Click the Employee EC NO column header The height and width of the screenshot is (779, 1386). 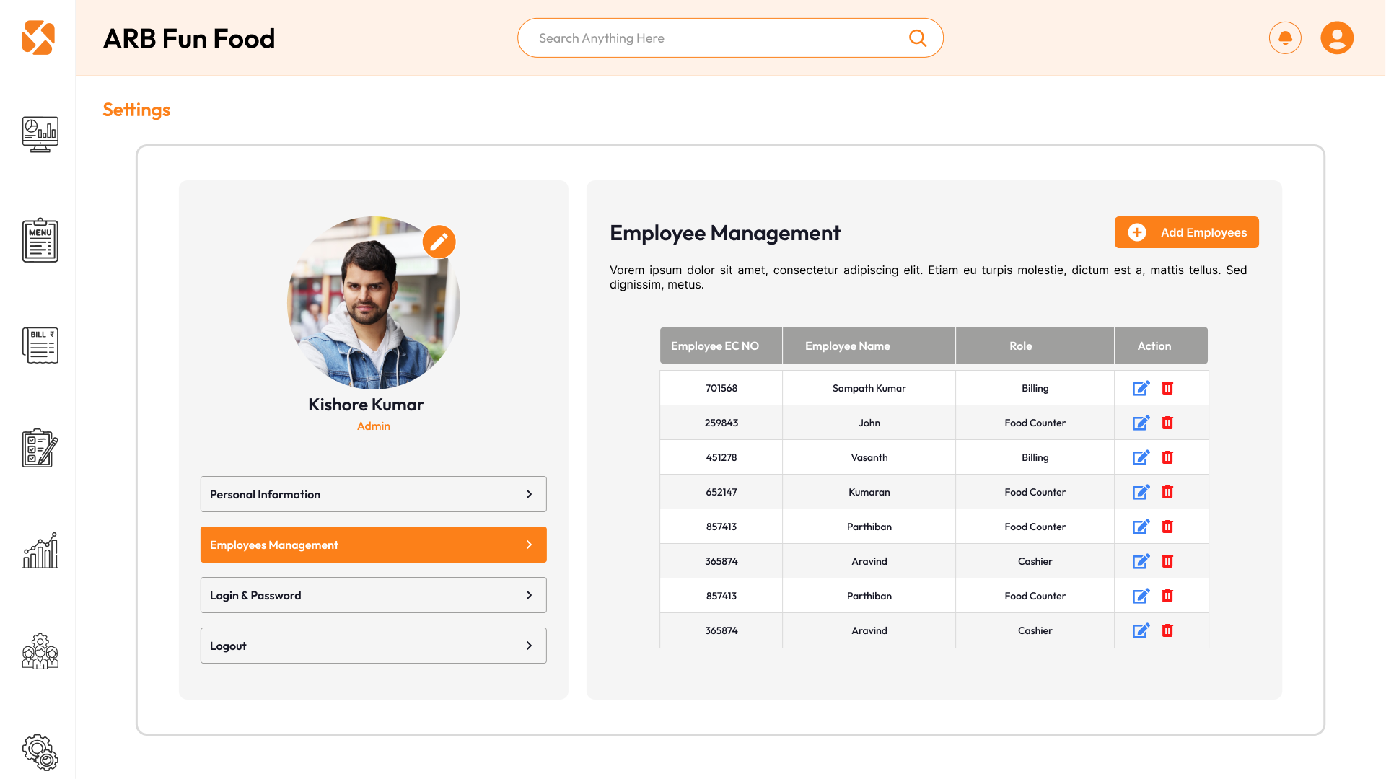pyautogui.click(x=721, y=346)
